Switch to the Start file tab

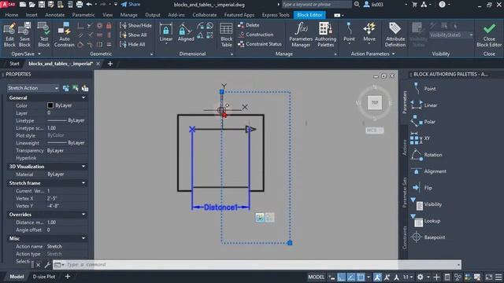[14, 64]
